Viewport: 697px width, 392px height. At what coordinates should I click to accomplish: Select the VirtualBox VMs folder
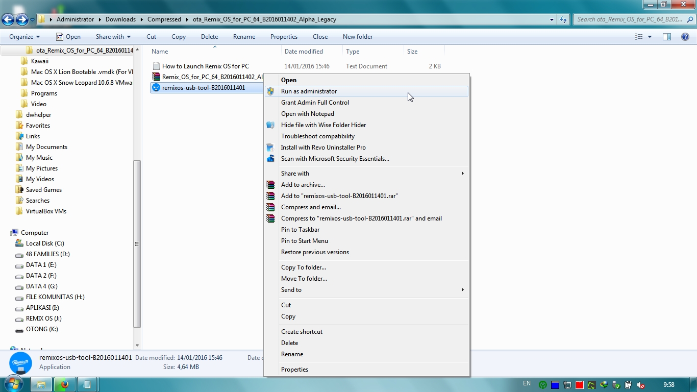(x=46, y=211)
